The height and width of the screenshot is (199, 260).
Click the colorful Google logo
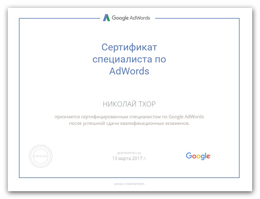pyautogui.click(x=198, y=156)
